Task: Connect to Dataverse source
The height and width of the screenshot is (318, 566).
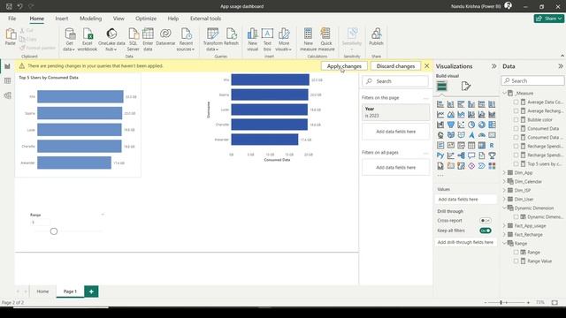Action: 165,37
